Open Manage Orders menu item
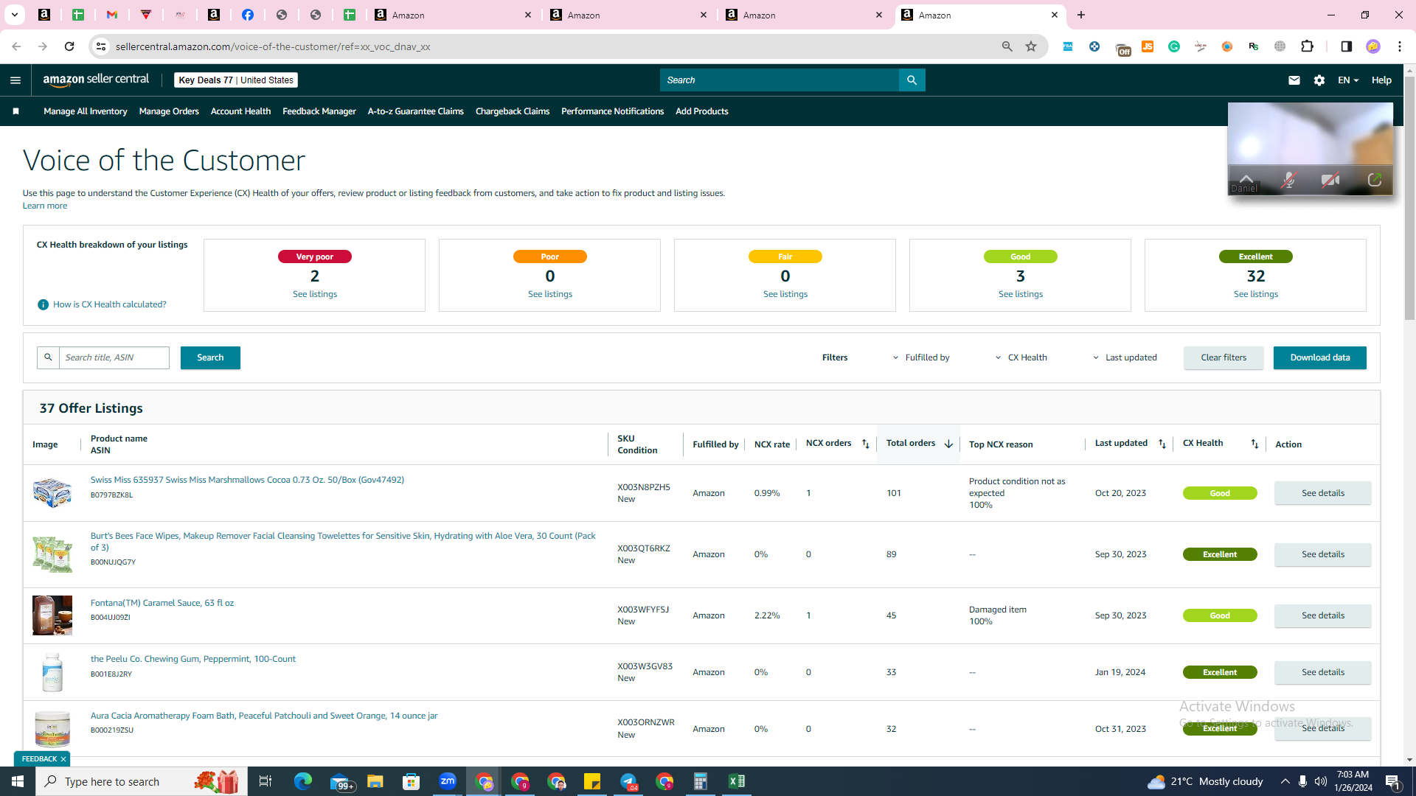 [169, 111]
